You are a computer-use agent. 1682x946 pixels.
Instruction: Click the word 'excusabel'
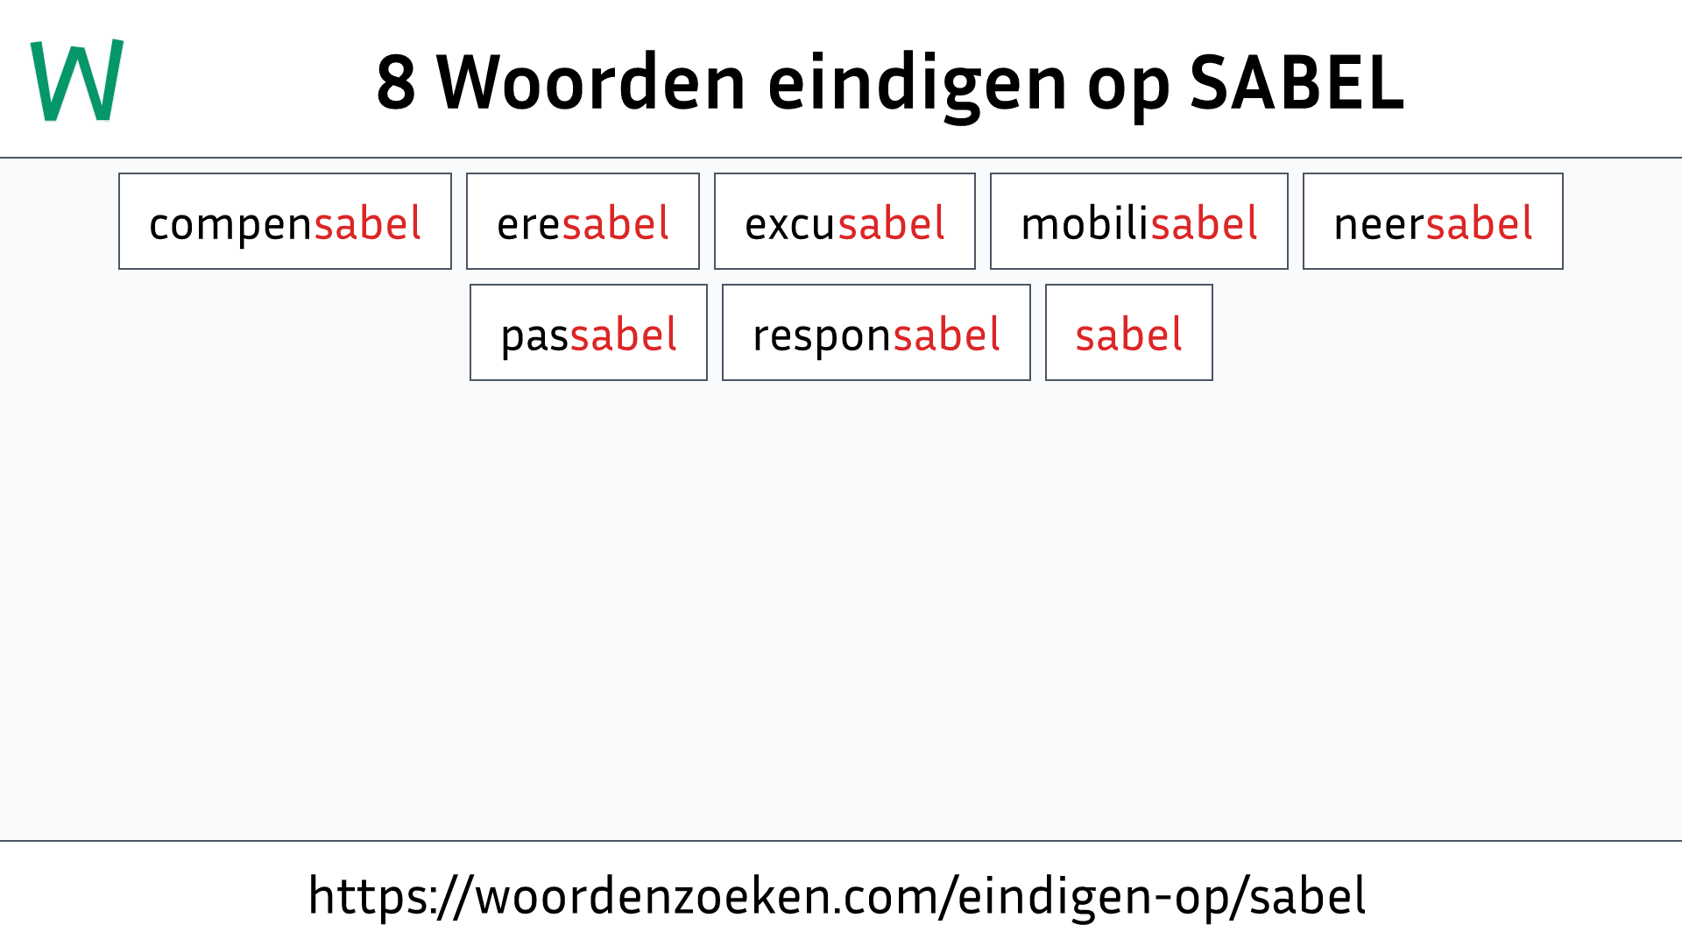(845, 221)
